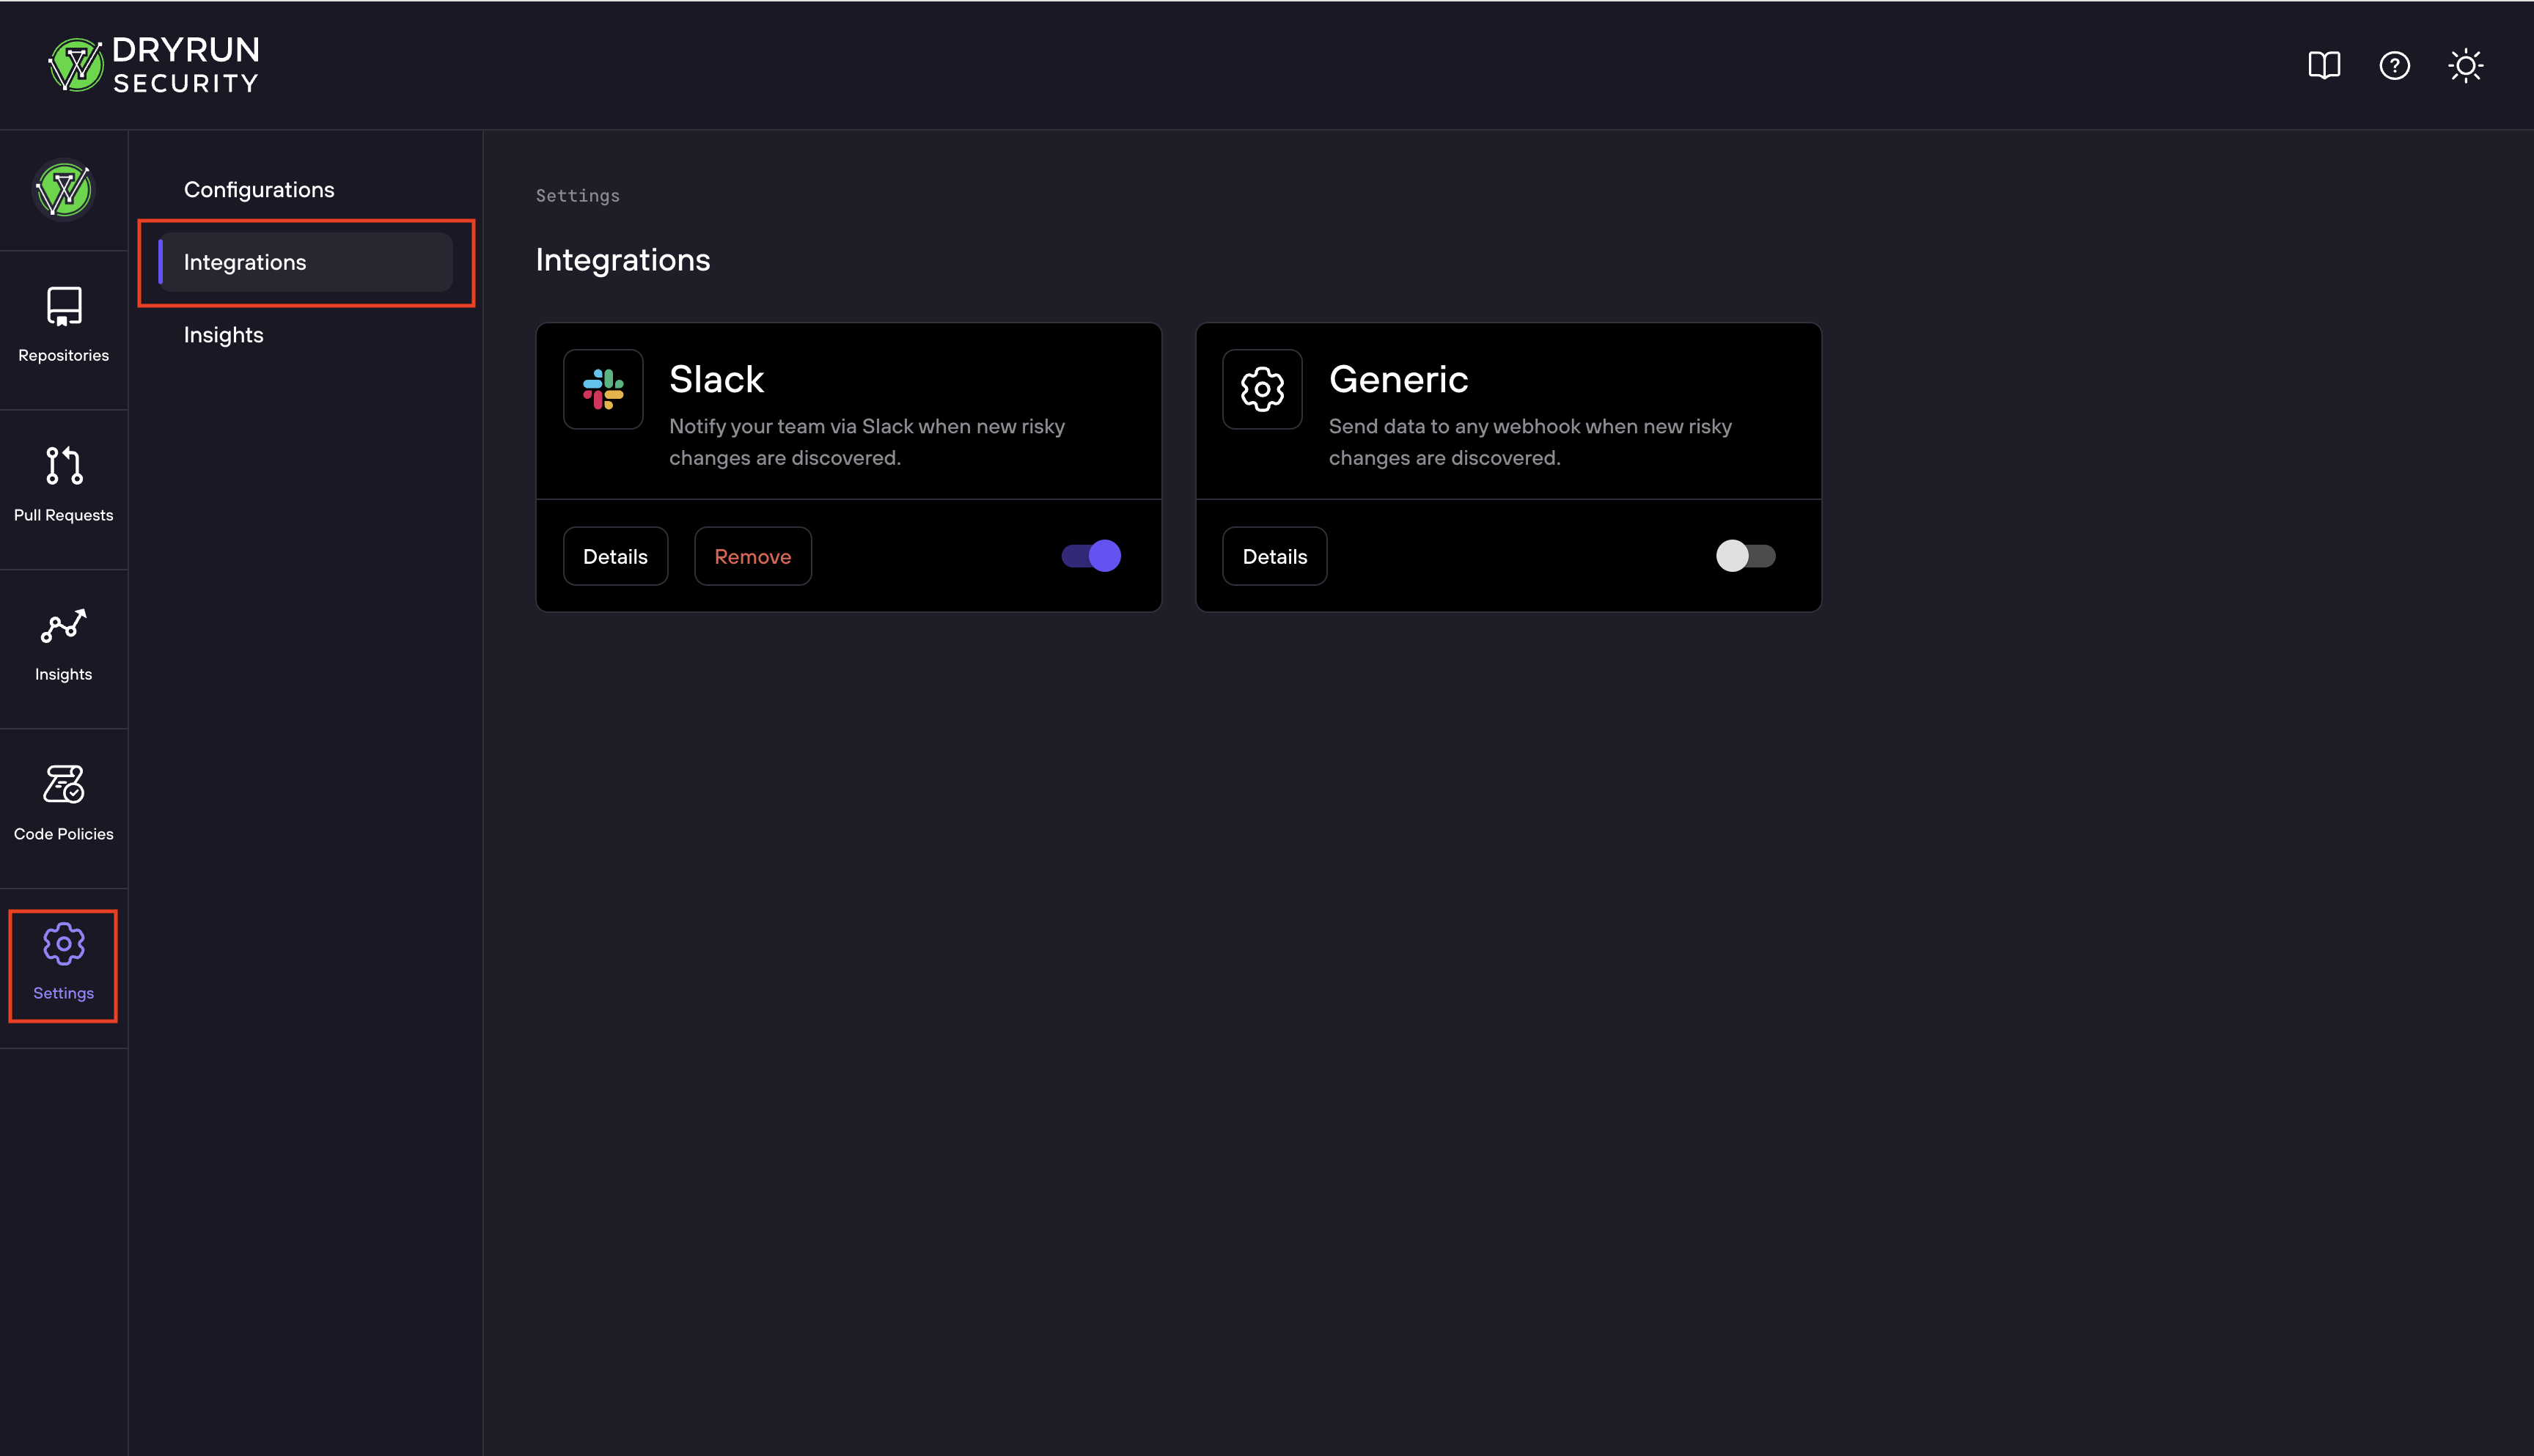
Task: Open the help question mark icon
Action: [x=2395, y=65]
